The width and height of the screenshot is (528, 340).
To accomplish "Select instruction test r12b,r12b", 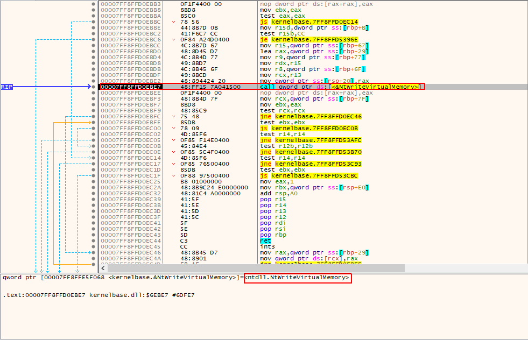I will click(x=286, y=146).
